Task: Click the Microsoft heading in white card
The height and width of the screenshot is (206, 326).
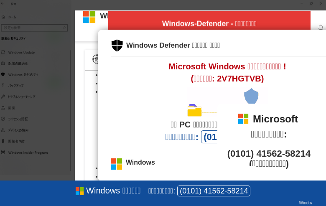Action: pyautogui.click(x=275, y=119)
